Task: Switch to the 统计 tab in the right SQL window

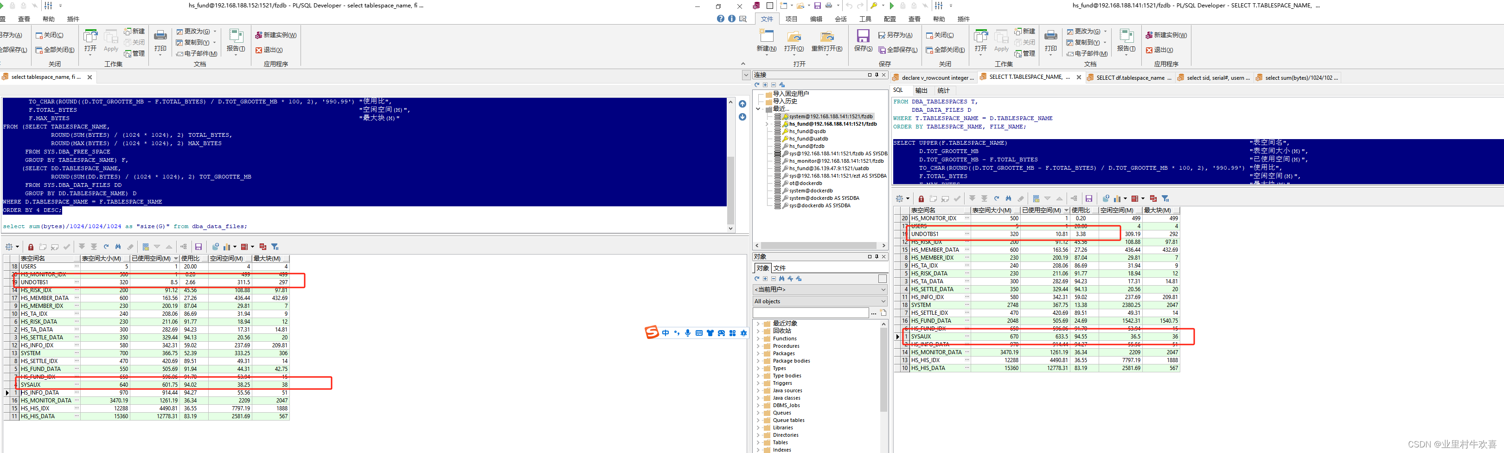Action: coord(942,90)
